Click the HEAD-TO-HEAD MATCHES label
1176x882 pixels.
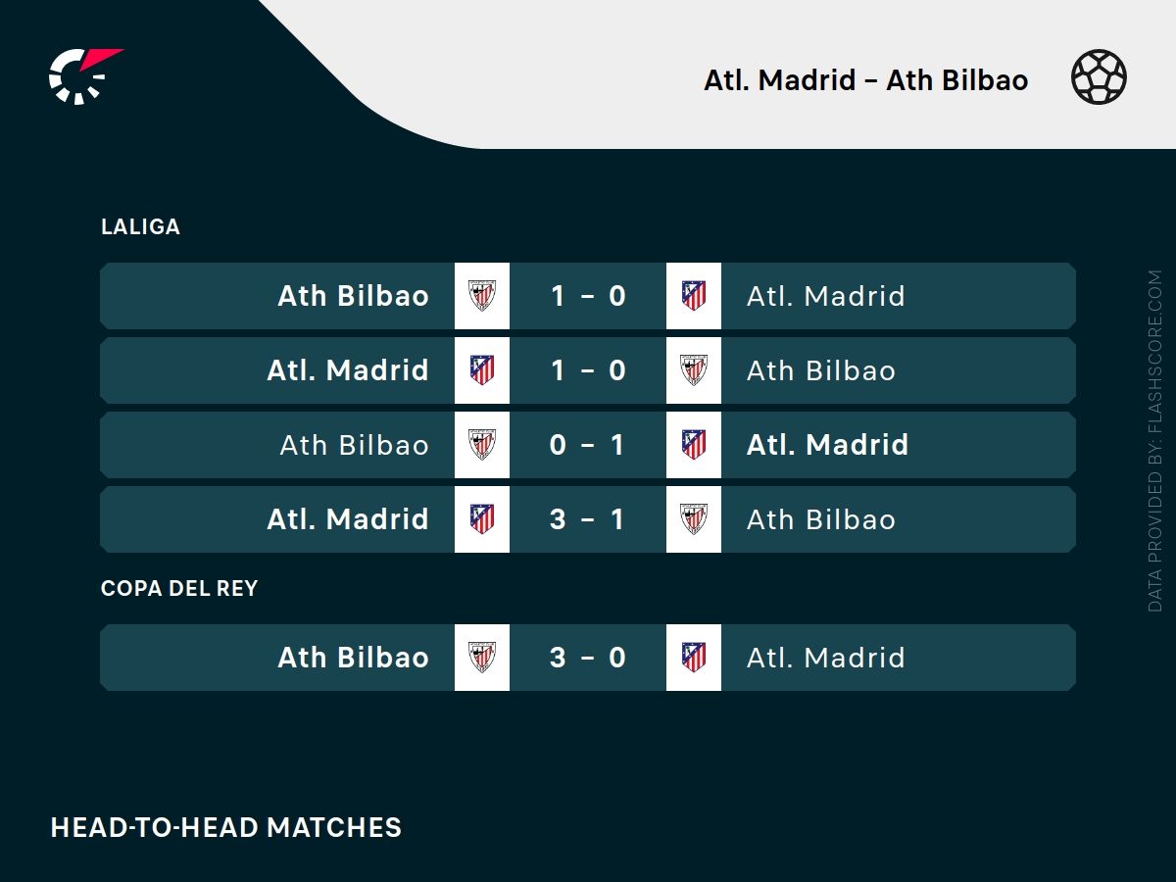(225, 827)
